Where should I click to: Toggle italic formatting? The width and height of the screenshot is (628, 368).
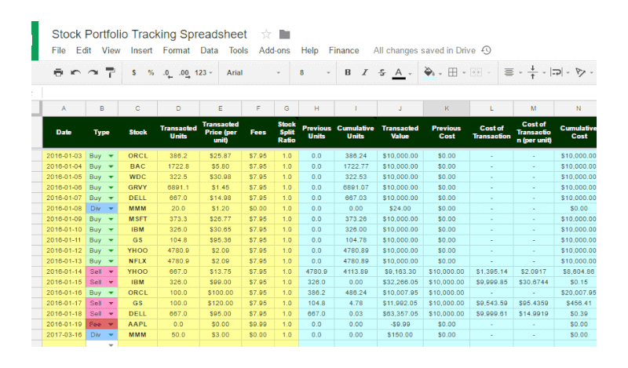pyautogui.click(x=364, y=72)
